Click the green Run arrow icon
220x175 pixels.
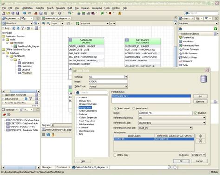tap(102, 13)
